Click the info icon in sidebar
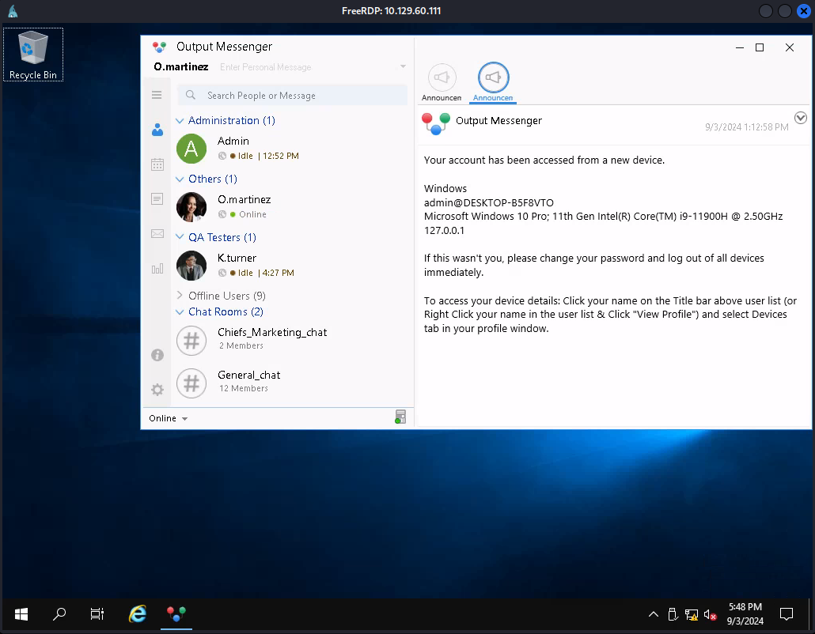The width and height of the screenshot is (815, 634). pyautogui.click(x=157, y=355)
